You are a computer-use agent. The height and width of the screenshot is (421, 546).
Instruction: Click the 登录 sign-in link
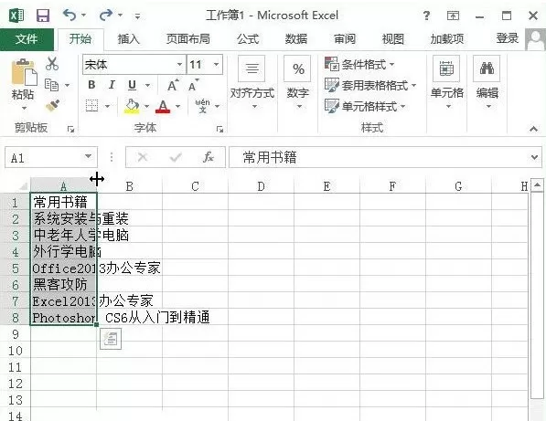508,38
